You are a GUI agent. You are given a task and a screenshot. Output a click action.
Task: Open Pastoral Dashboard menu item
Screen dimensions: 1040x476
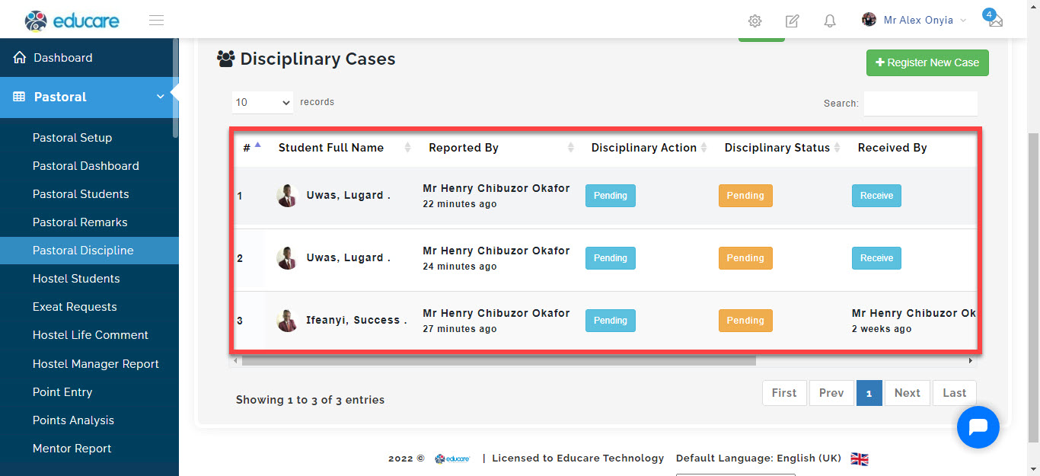[x=86, y=166]
